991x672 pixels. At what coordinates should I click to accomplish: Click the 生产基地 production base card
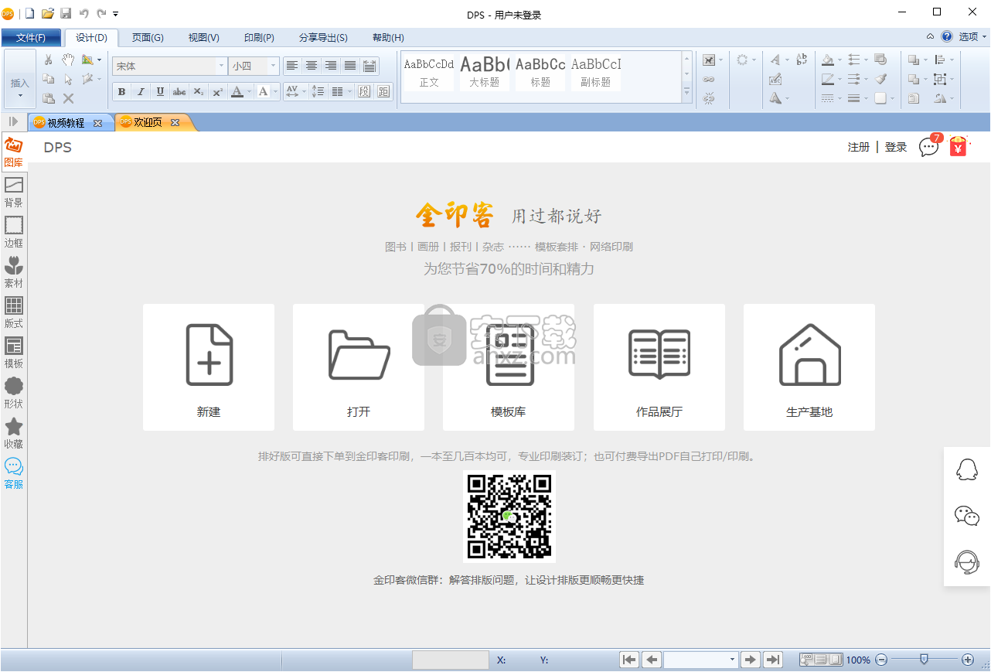point(809,367)
